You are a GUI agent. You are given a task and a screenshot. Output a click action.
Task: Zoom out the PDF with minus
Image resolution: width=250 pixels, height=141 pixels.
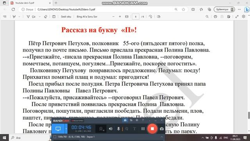[x=113, y=16]
